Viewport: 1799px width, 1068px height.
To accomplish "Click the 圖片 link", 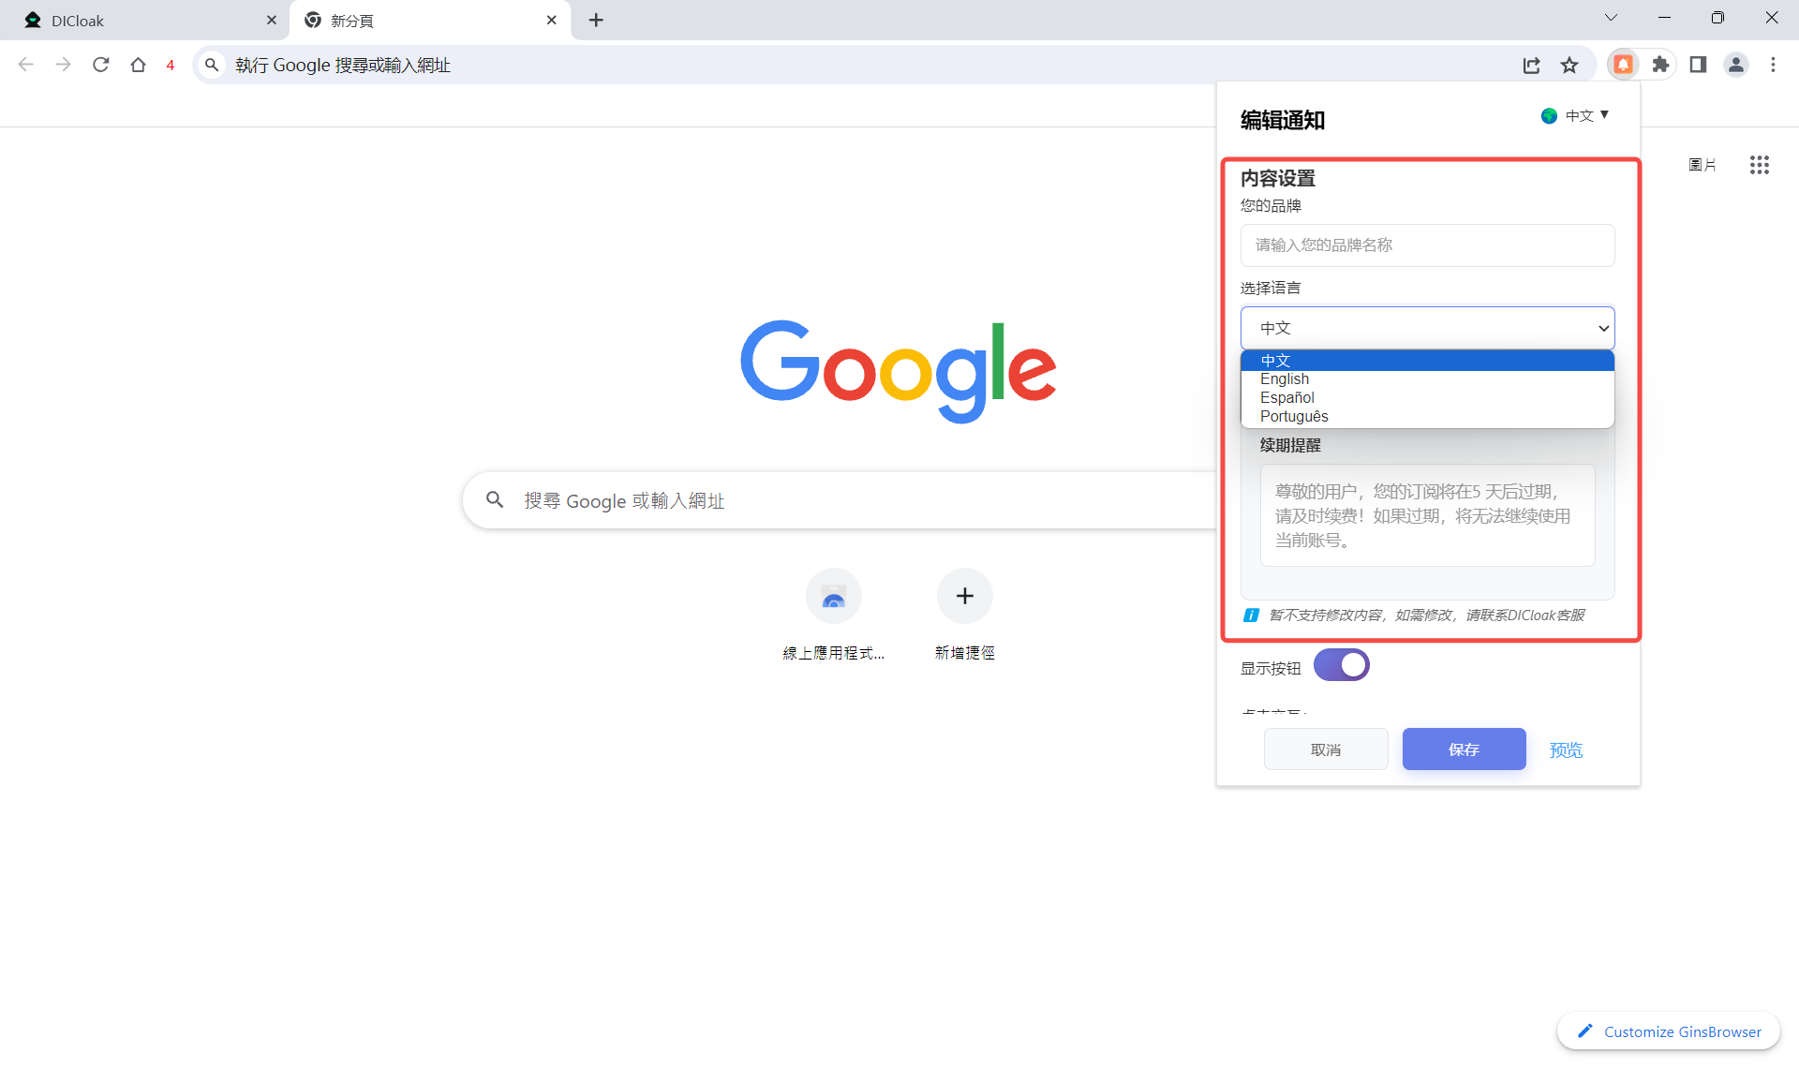I will 1702,166.
